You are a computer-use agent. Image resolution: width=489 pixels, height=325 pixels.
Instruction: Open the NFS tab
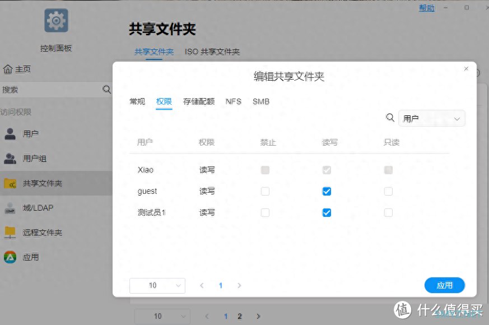point(234,101)
